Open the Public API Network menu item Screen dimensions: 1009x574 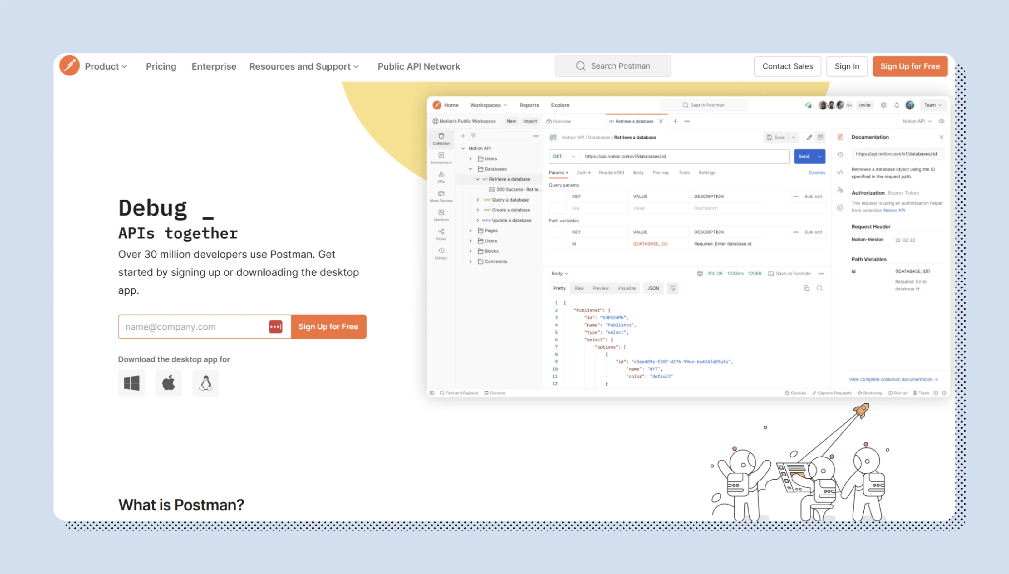[419, 66]
